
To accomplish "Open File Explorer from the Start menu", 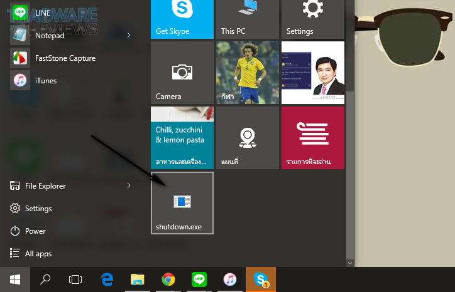I will (x=65, y=186).
